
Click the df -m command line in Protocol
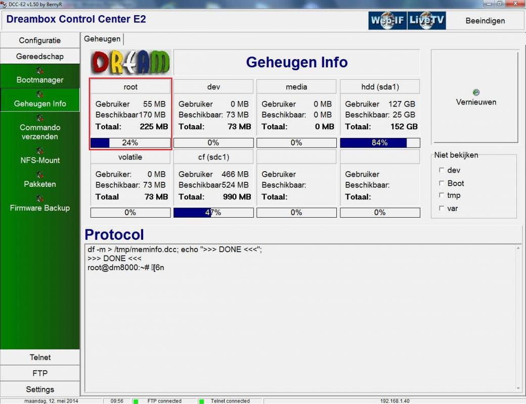[174, 249]
